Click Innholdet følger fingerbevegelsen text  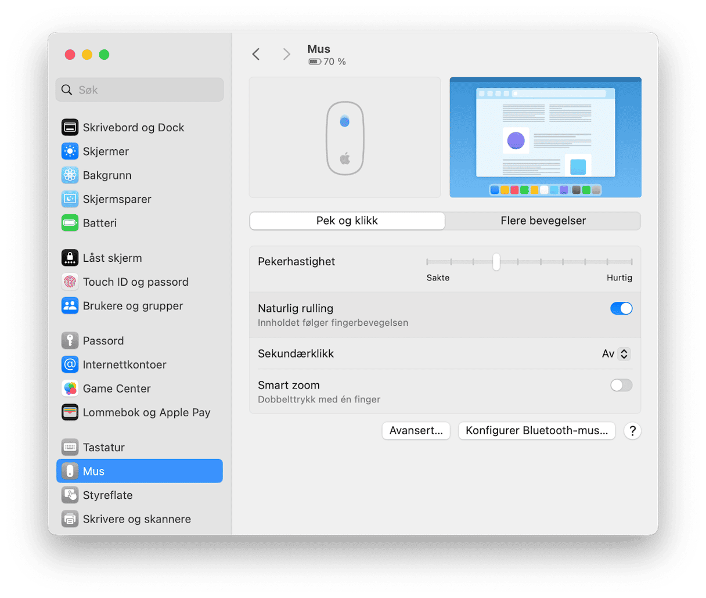[333, 322]
